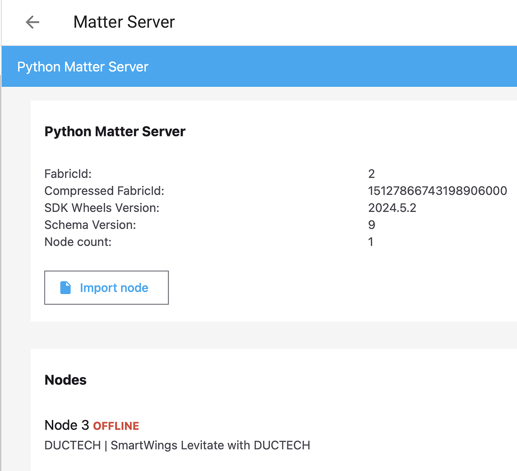Click the FabricId label
This screenshot has height=471, width=517.
click(68, 174)
